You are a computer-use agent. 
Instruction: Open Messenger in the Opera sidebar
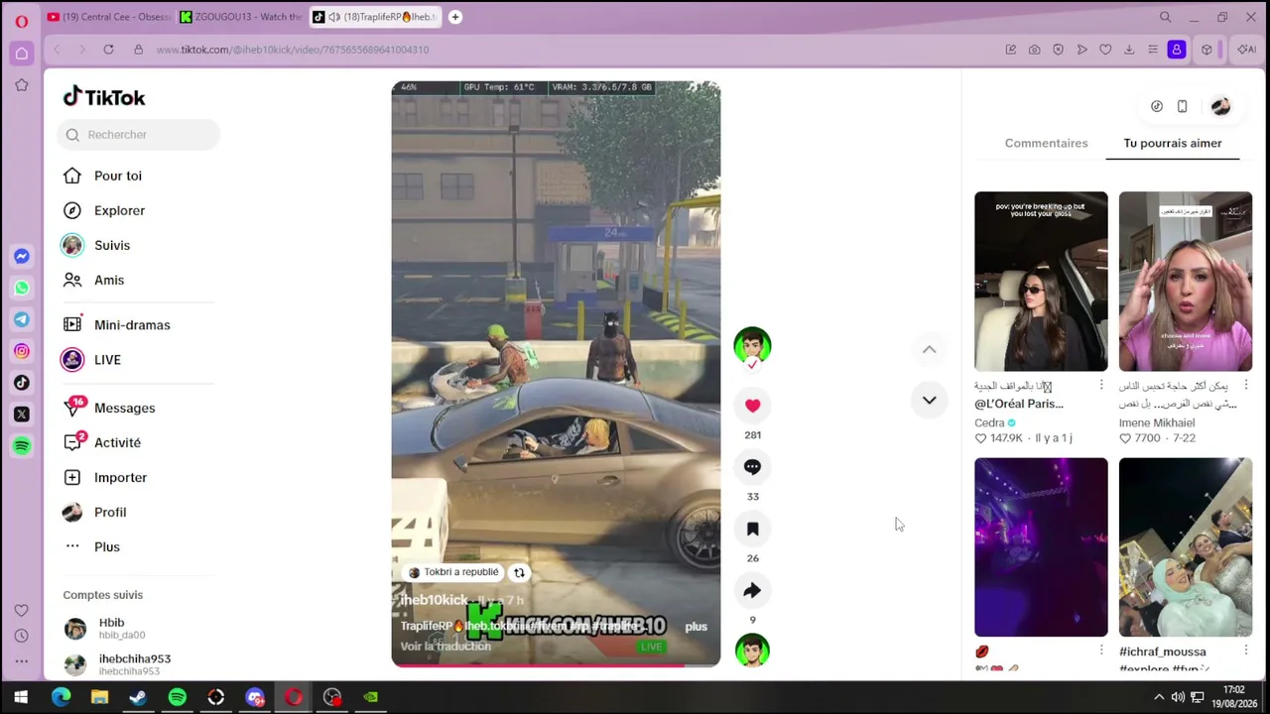click(x=21, y=256)
